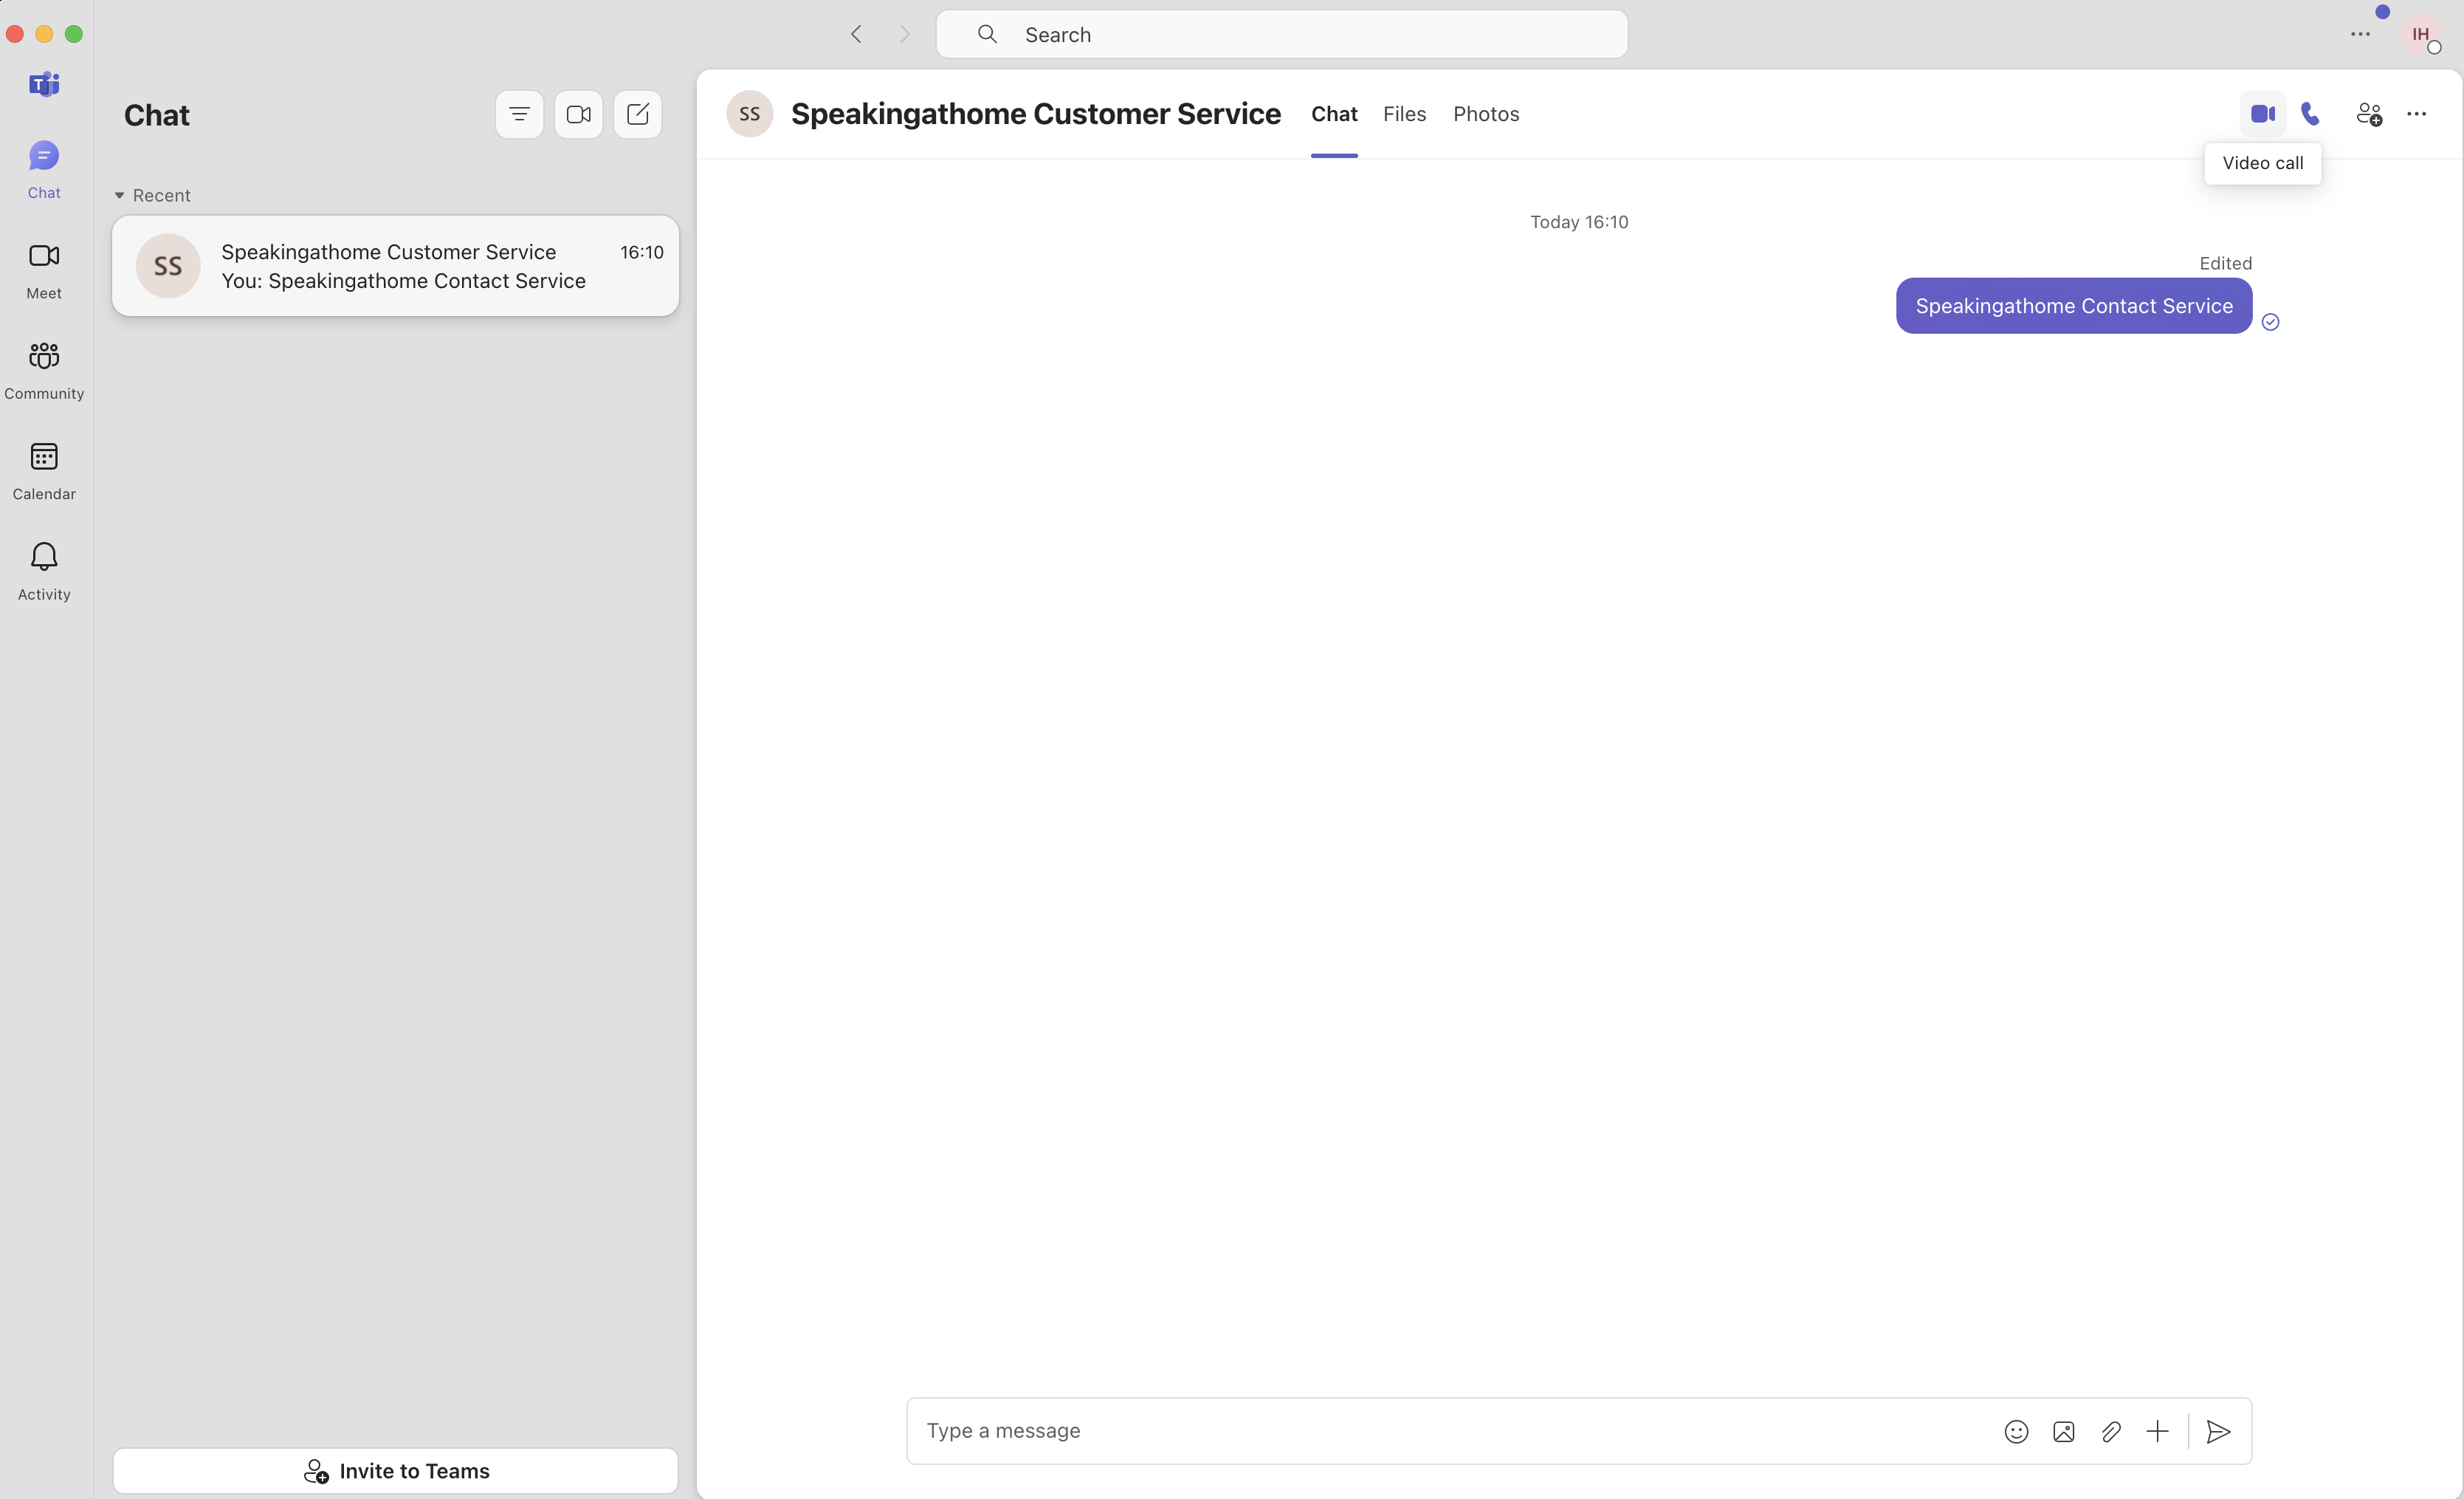Open your IH profile avatar
Viewport: 2464px width, 1499px height.
(x=2423, y=35)
